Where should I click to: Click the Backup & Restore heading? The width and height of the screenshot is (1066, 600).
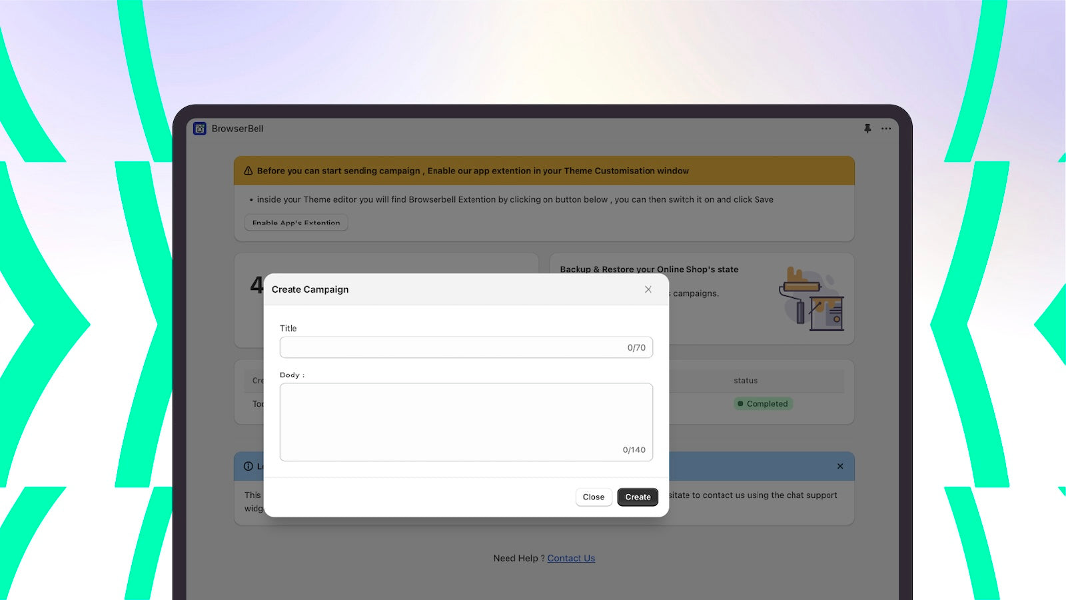649,269
